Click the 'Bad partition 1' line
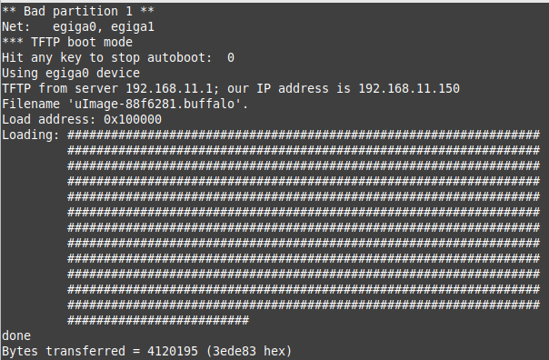The image size is (549, 360). [78, 11]
